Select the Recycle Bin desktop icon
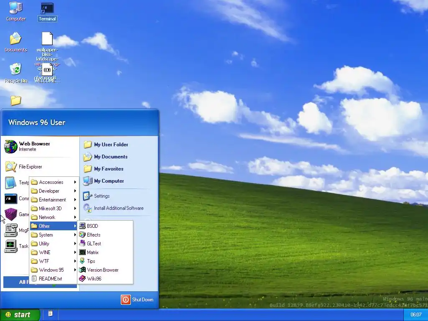The width and height of the screenshot is (428, 321). (x=16, y=73)
